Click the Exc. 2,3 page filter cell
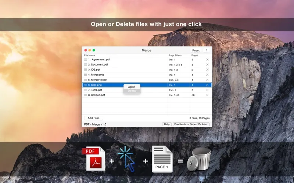The image size is (294, 183). (178, 80)
